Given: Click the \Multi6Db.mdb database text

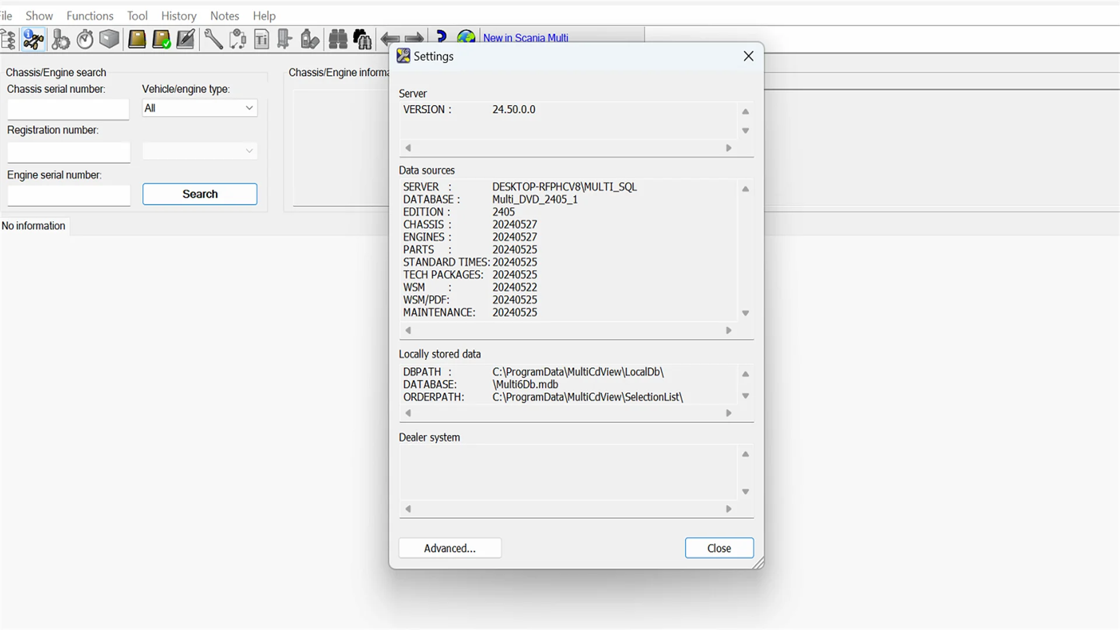Looking at the screenshot, I should [525, 384].
